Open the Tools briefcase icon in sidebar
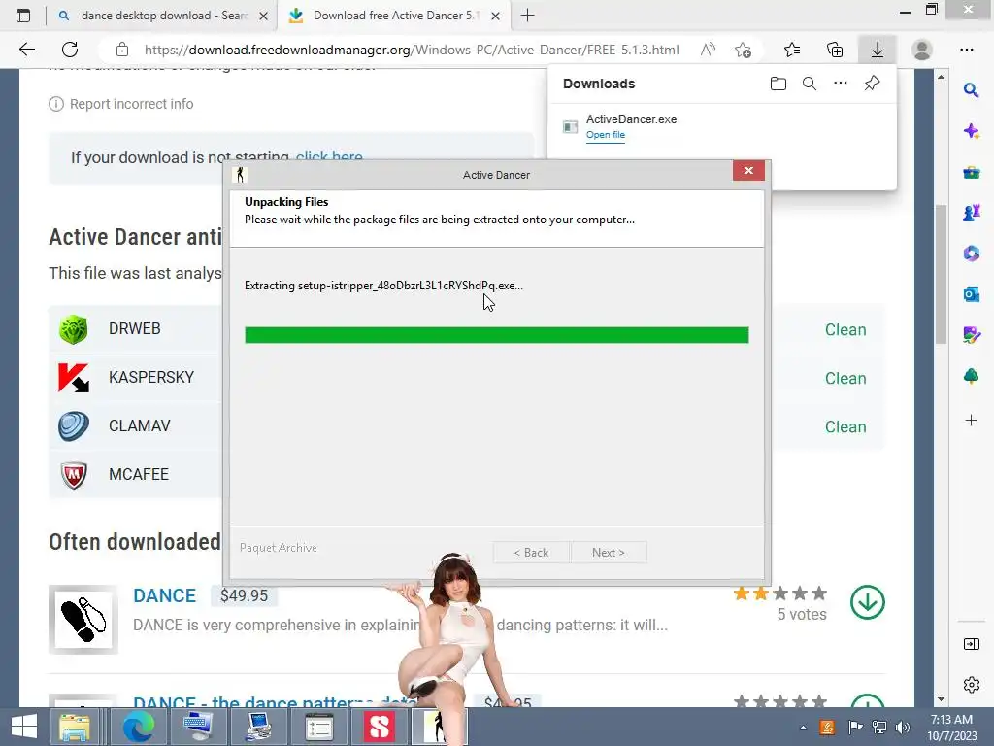The height and width of the screenshot is (746, 994). 971,172
